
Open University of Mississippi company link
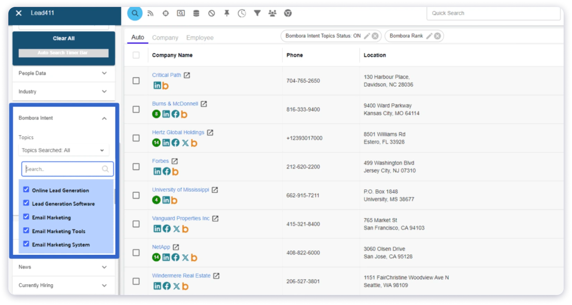(x=180, y=190)
